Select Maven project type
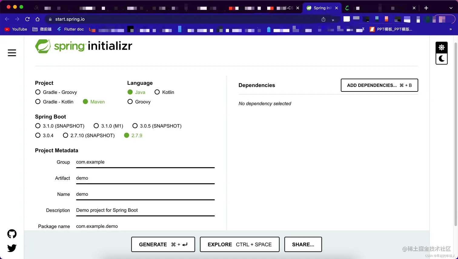 (x=94, y=102)
